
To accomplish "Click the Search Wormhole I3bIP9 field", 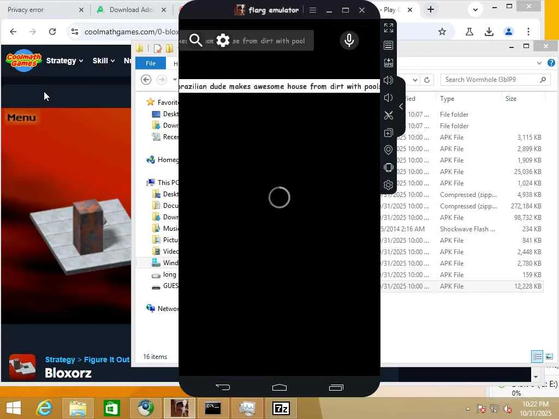I will pyautogui.click(x=496, y=80).
